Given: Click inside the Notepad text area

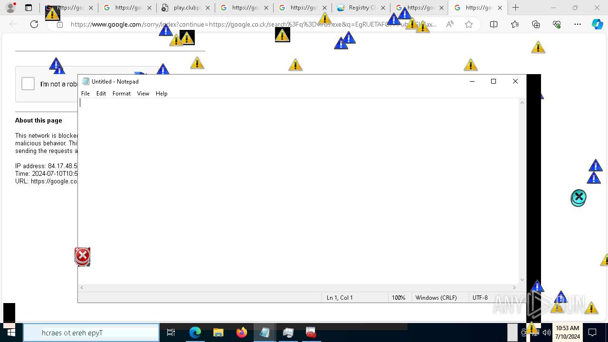Looking at the screenshot, I should coord(298,190).
